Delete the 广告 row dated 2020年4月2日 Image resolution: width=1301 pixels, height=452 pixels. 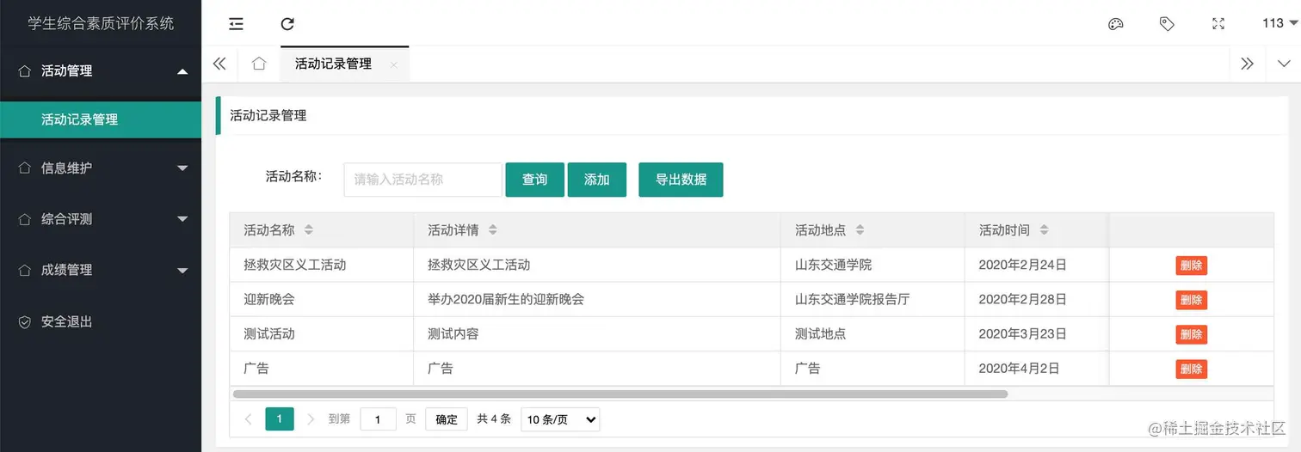click(1192, 369)
